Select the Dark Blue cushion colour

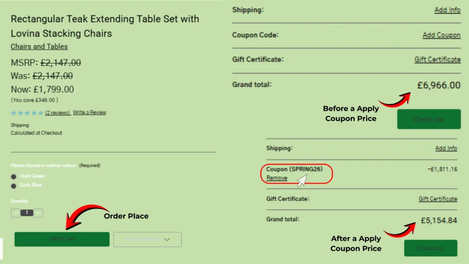14,186
